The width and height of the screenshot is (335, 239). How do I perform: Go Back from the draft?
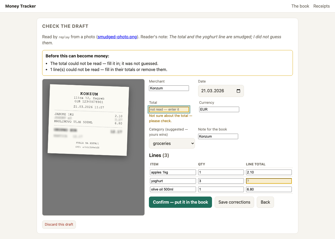[x=265, y=202]
